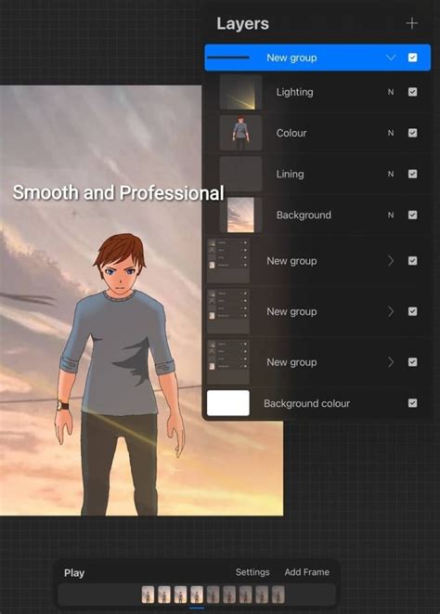Open blend mode N for Background layer
Screen dimensions: 440x614
pos(391,215)
